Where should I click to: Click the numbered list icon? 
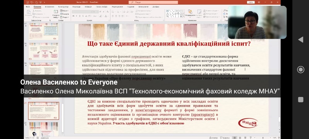[x=118, y=12]
